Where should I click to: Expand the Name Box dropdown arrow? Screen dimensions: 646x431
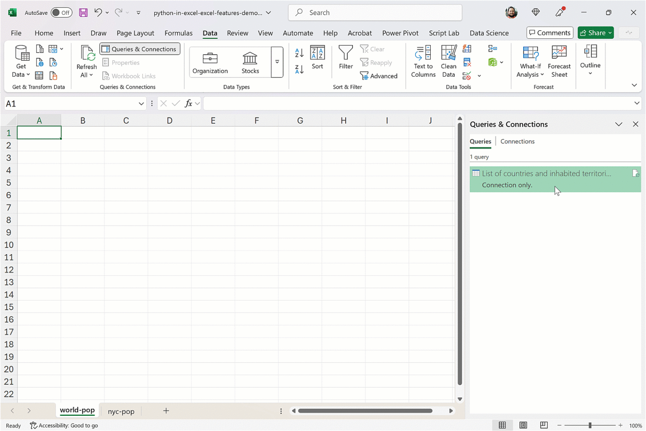[x=141, y=104]
